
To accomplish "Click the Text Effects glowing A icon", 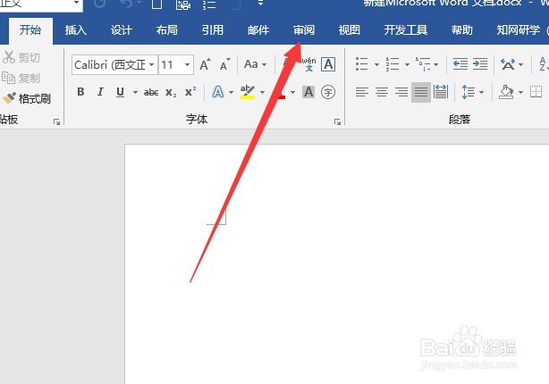I will (x=218, y=92).
